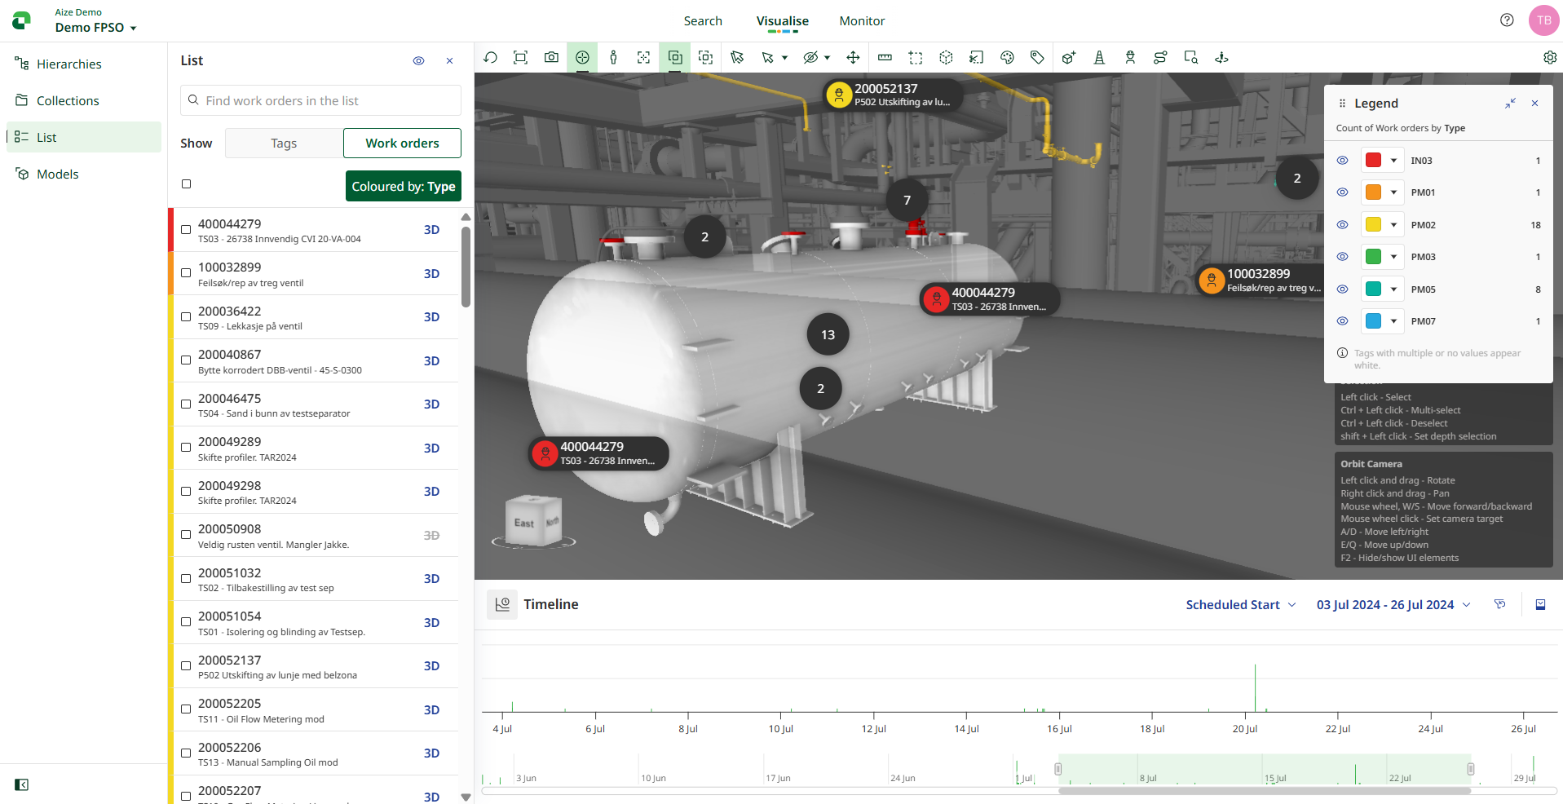Click the red IN03 colour swatch
Viewport: 1563px width, 804px height.
pos(1373,161)
